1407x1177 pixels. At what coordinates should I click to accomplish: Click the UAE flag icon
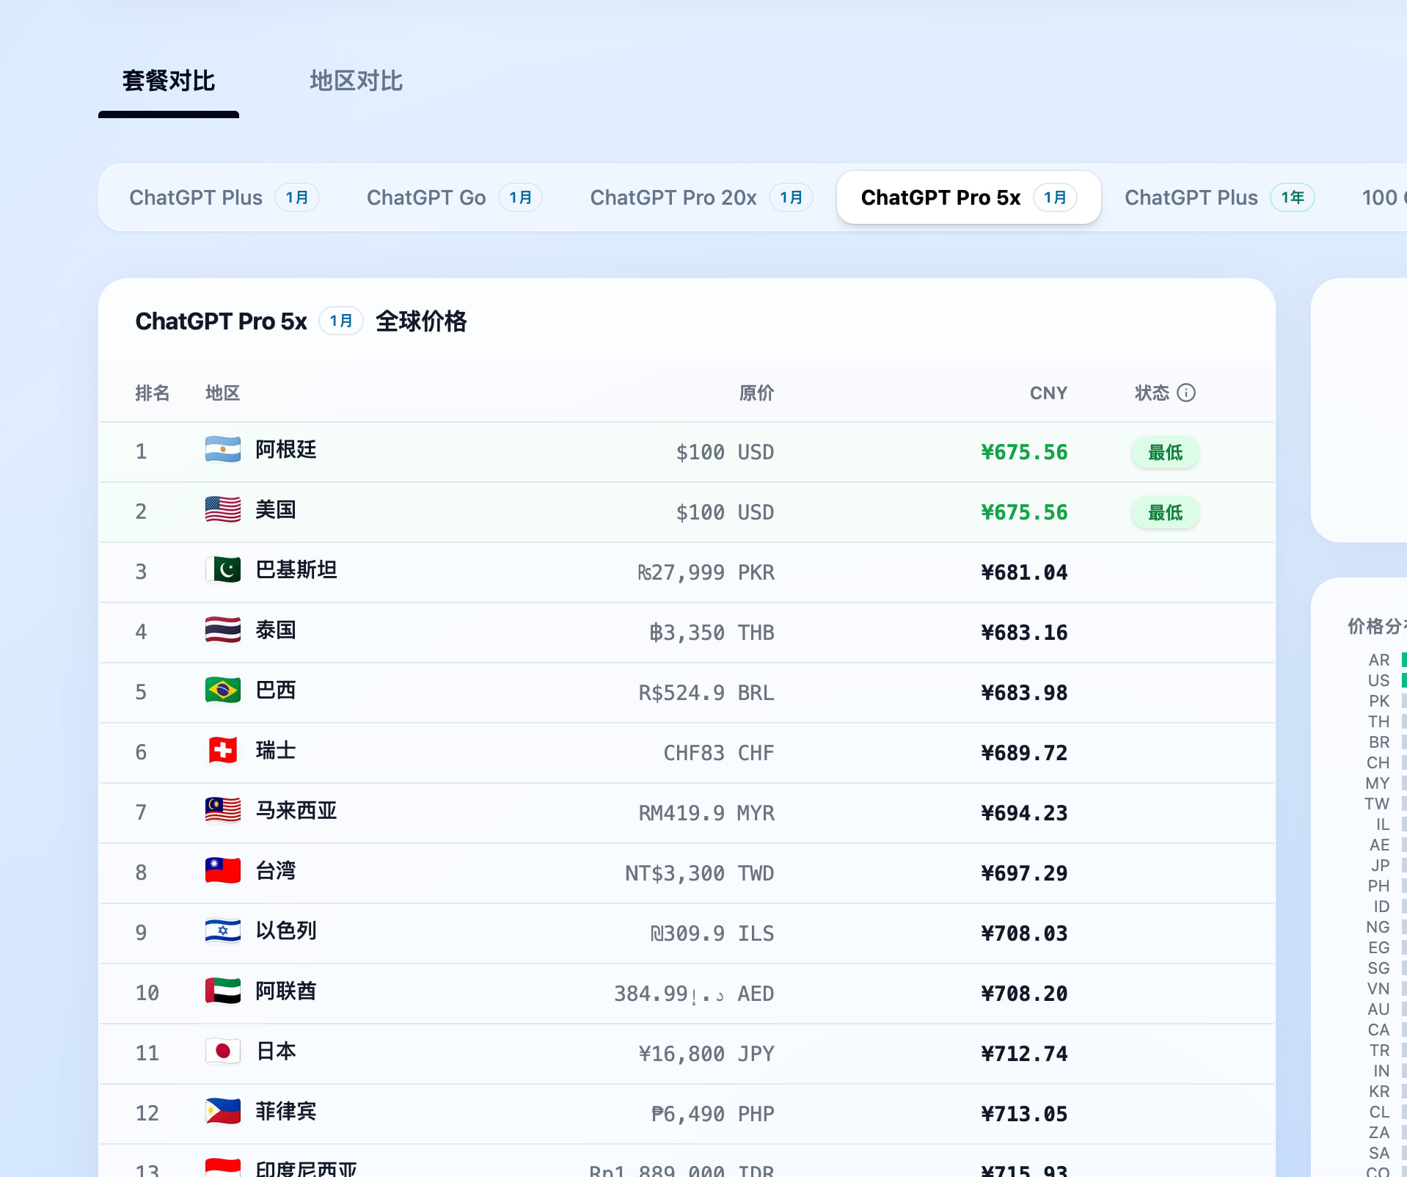point(223,991)
